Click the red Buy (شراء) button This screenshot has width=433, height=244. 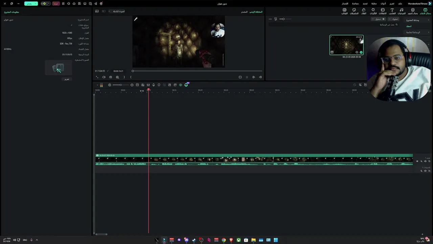pos(55,3)
